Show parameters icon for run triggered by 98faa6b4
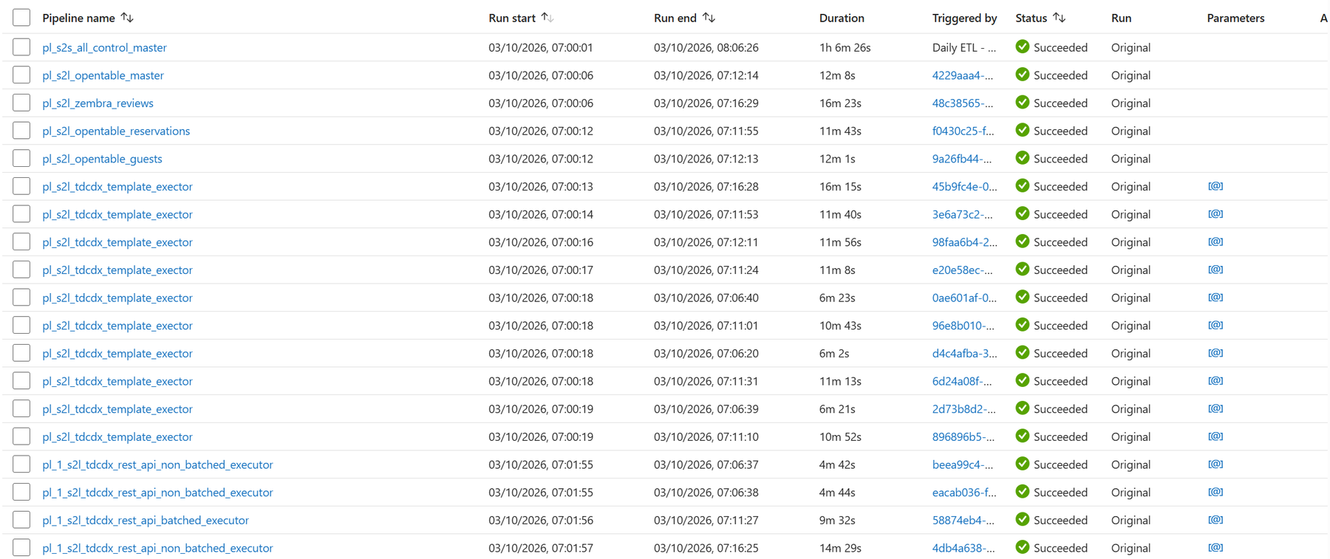Viewport: 1330px width, 559px height. 1215,242
